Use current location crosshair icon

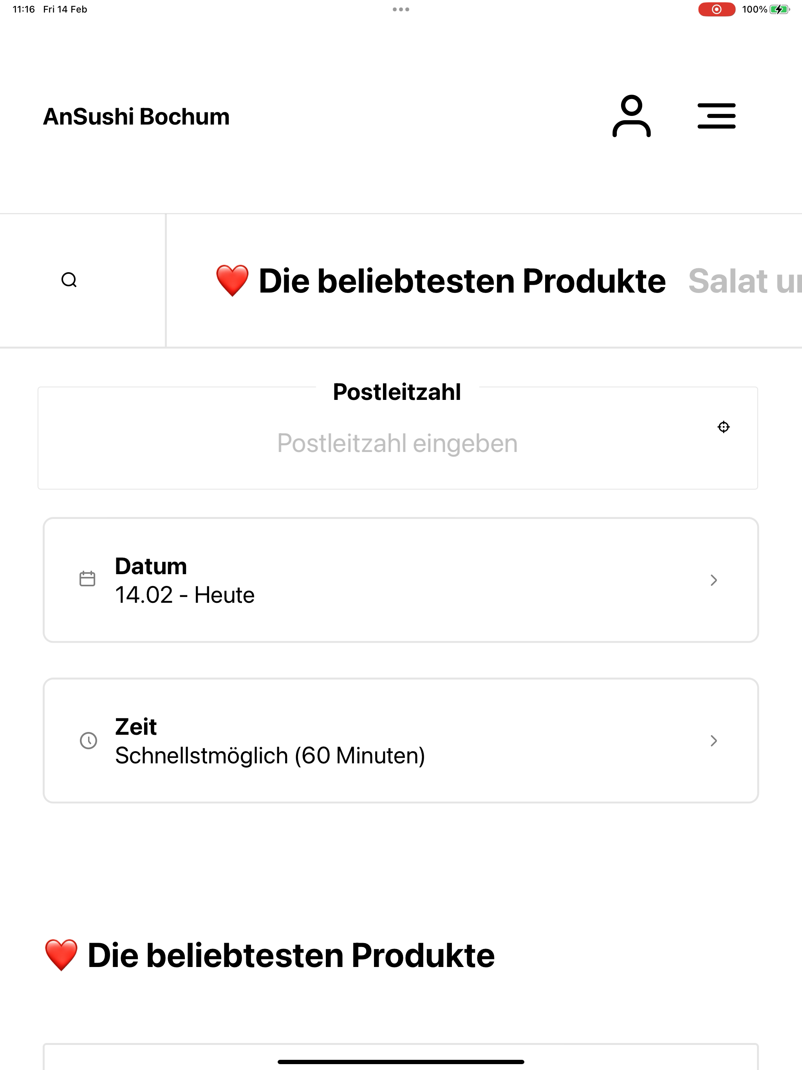point(723,427)
